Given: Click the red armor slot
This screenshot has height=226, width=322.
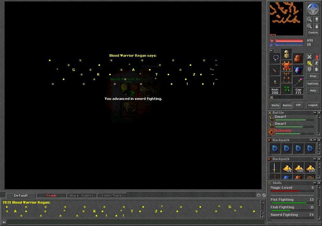Looking at the screenshot, I should click(x=286, y=66).
